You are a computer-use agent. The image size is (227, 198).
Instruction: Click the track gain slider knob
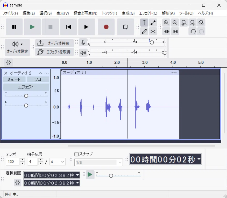point(26,96)
